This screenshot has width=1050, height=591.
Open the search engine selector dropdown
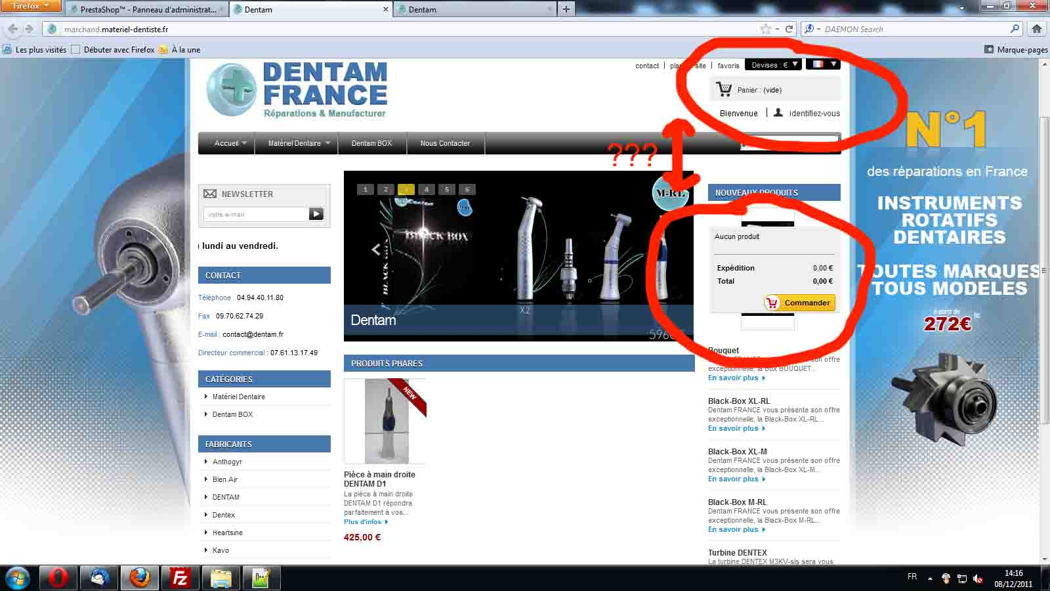(812, 29)
